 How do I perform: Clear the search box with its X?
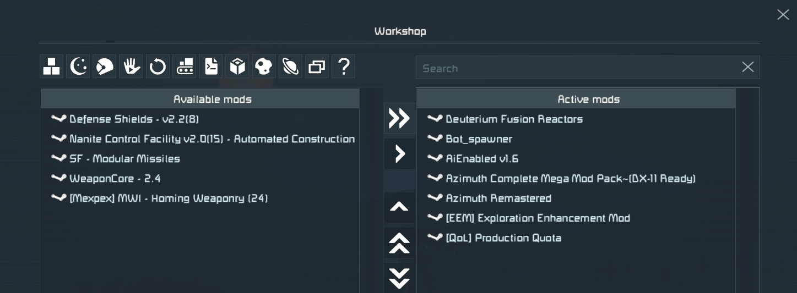click(x=747, y=67)
